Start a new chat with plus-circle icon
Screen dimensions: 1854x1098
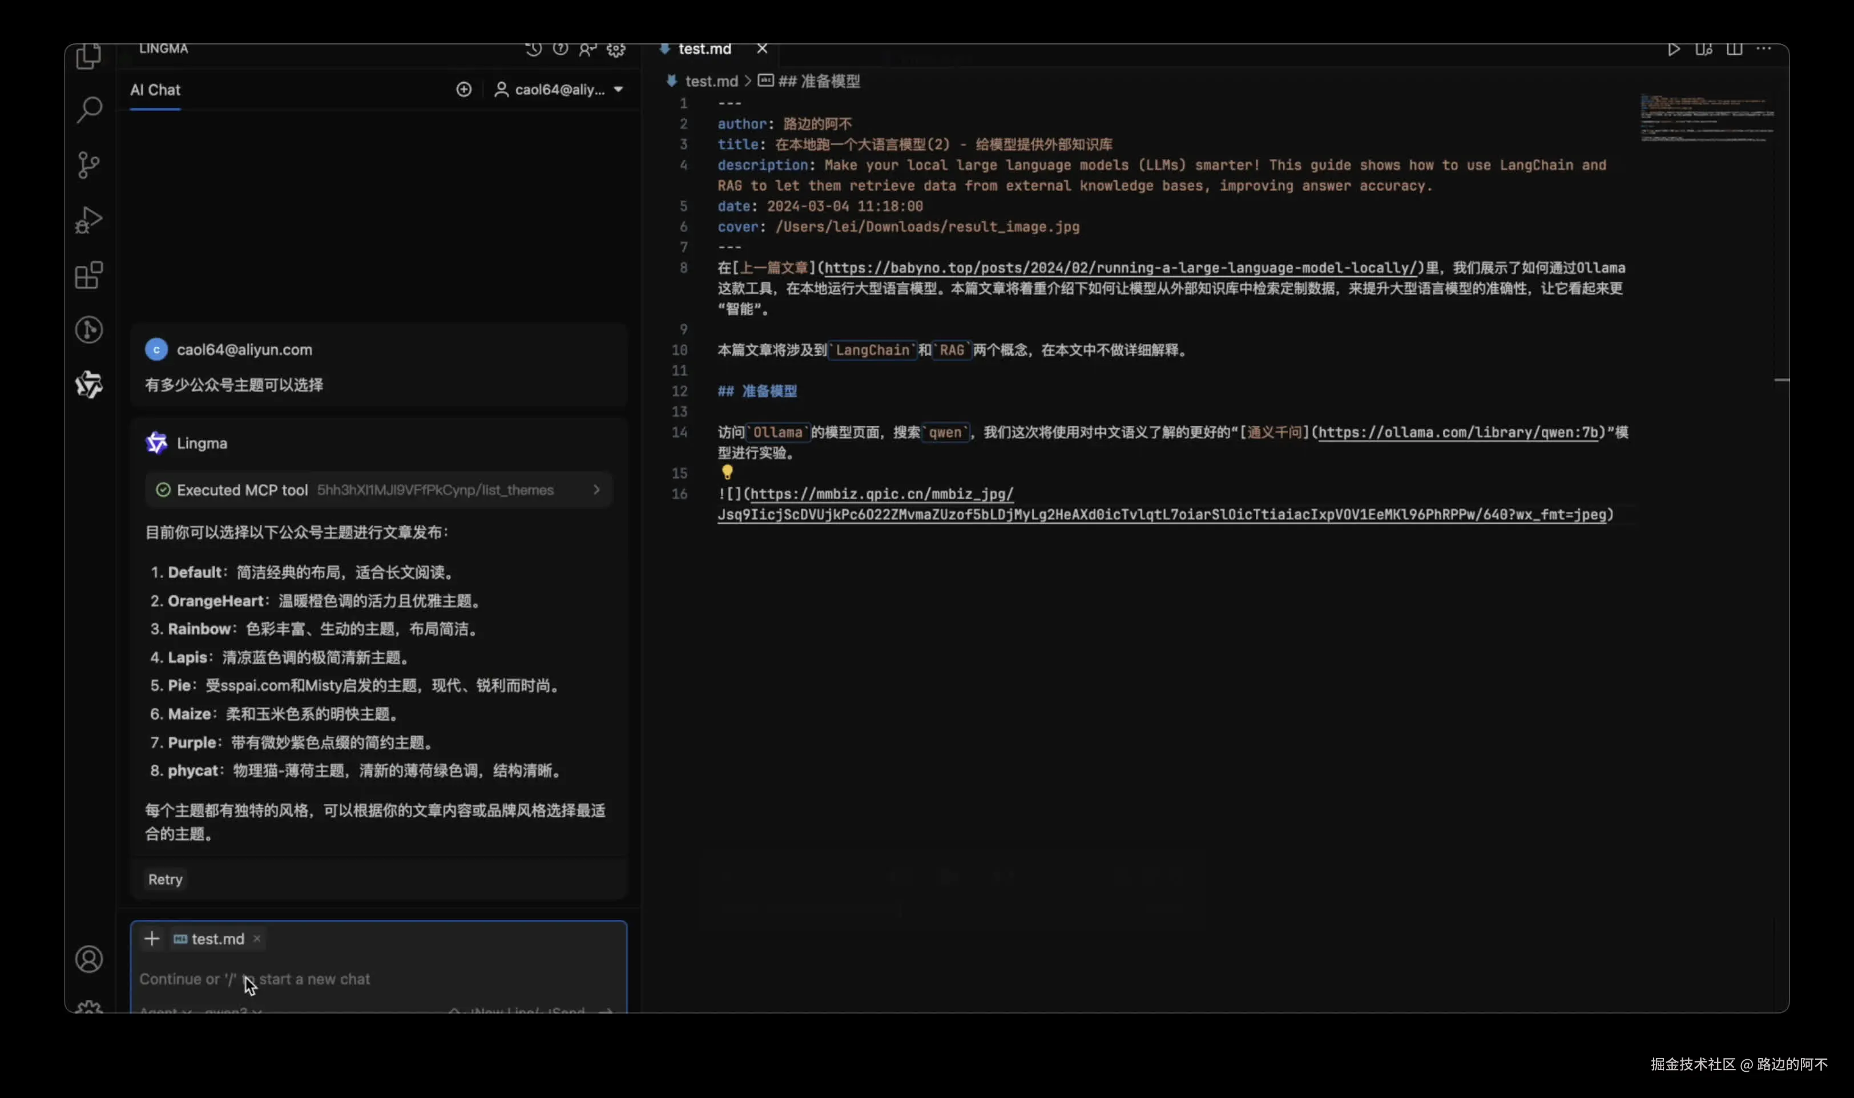coord(463,90)
